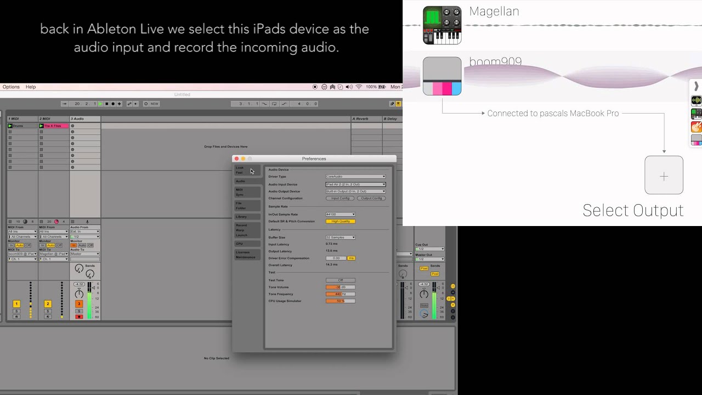The width and height of the screenshot is (702, 395).
Task: Click the yellow key map toggle beside pencil
Action: (399, 104)
